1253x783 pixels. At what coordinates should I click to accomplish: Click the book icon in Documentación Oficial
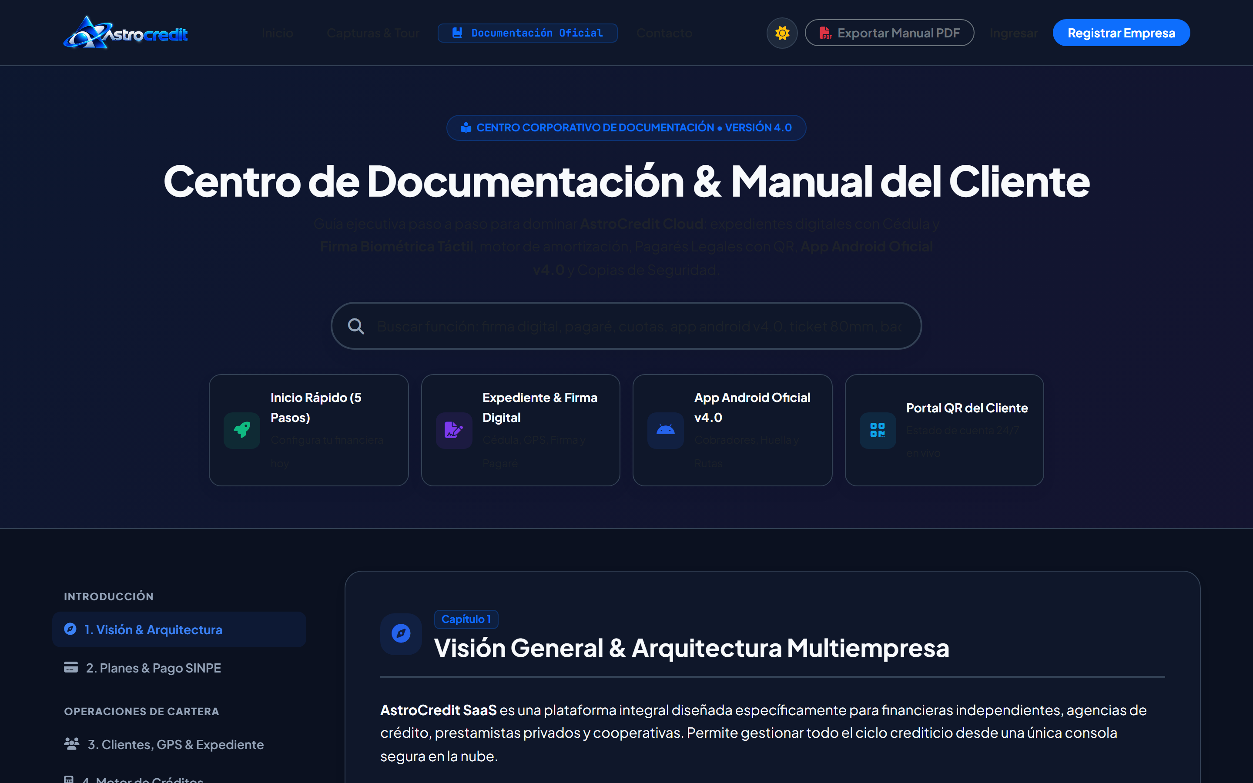coord(457,33)
